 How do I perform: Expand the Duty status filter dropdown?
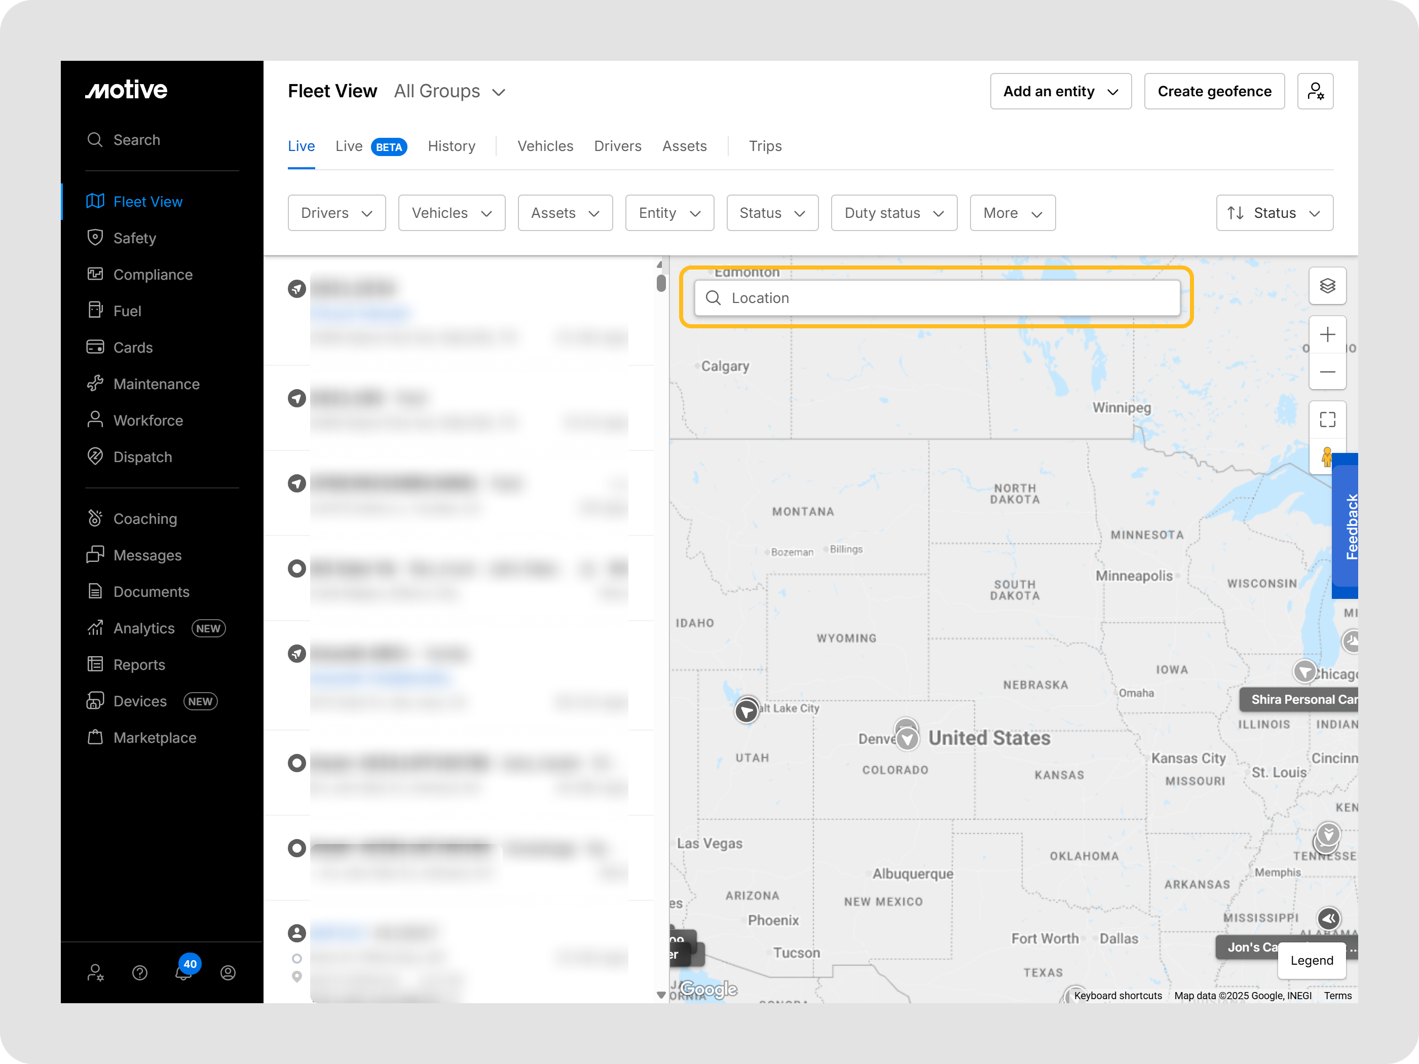click(893, 213)
